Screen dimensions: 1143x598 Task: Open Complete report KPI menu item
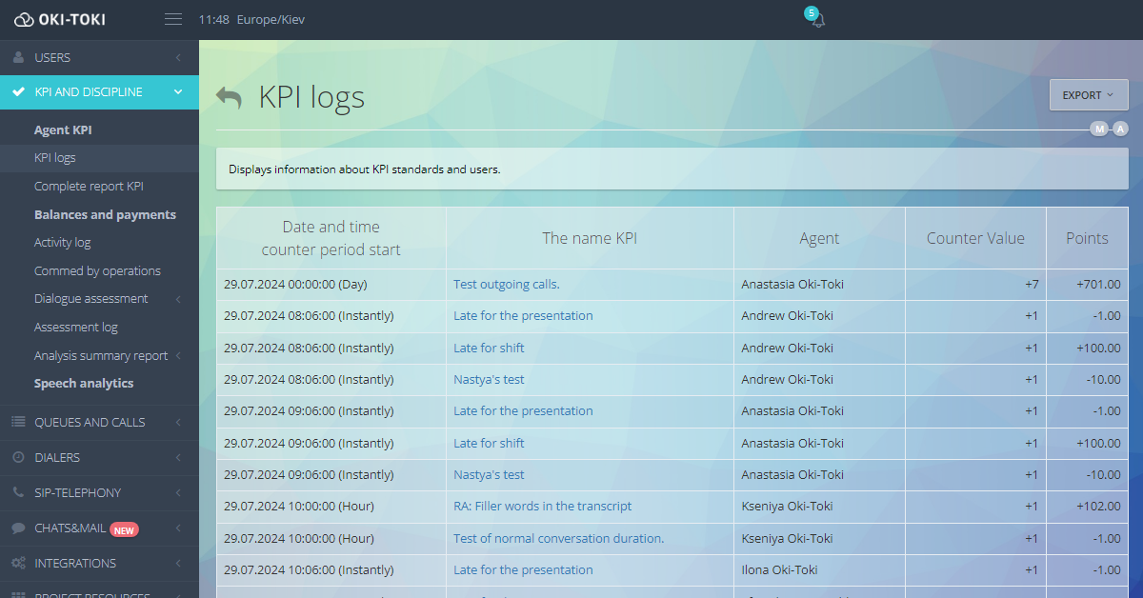point(89,187)
